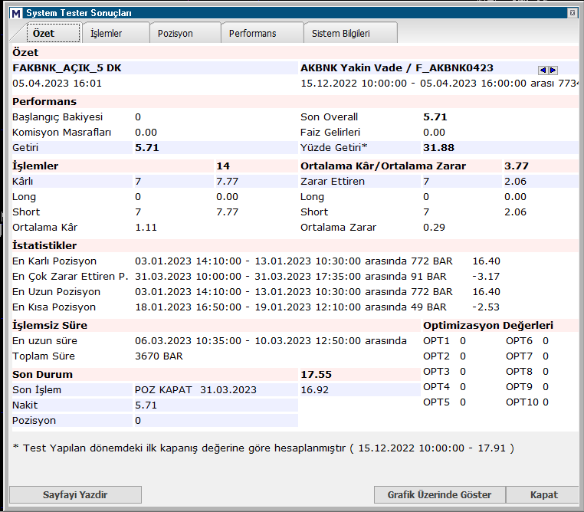
Task: Click the Kapat button
Action: point(544,494)
